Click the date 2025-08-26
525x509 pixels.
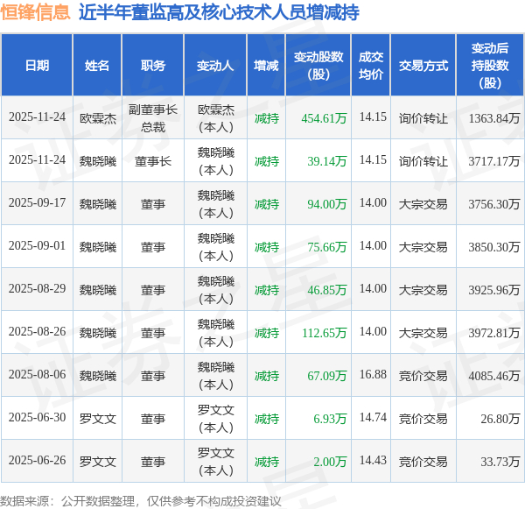pos(37,332)
